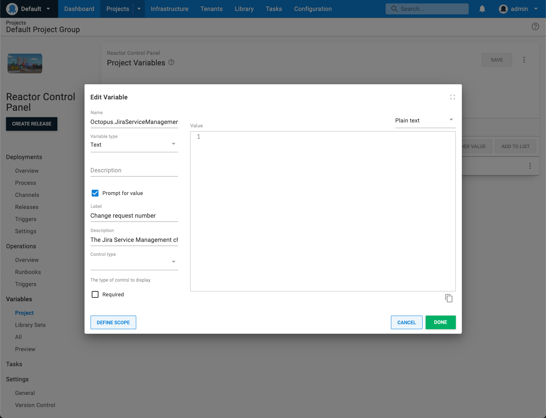This screenshot has height=418, width=546.
Task: Expand the Edit Variable dialog to fullscreen
Action: point(452,97)
